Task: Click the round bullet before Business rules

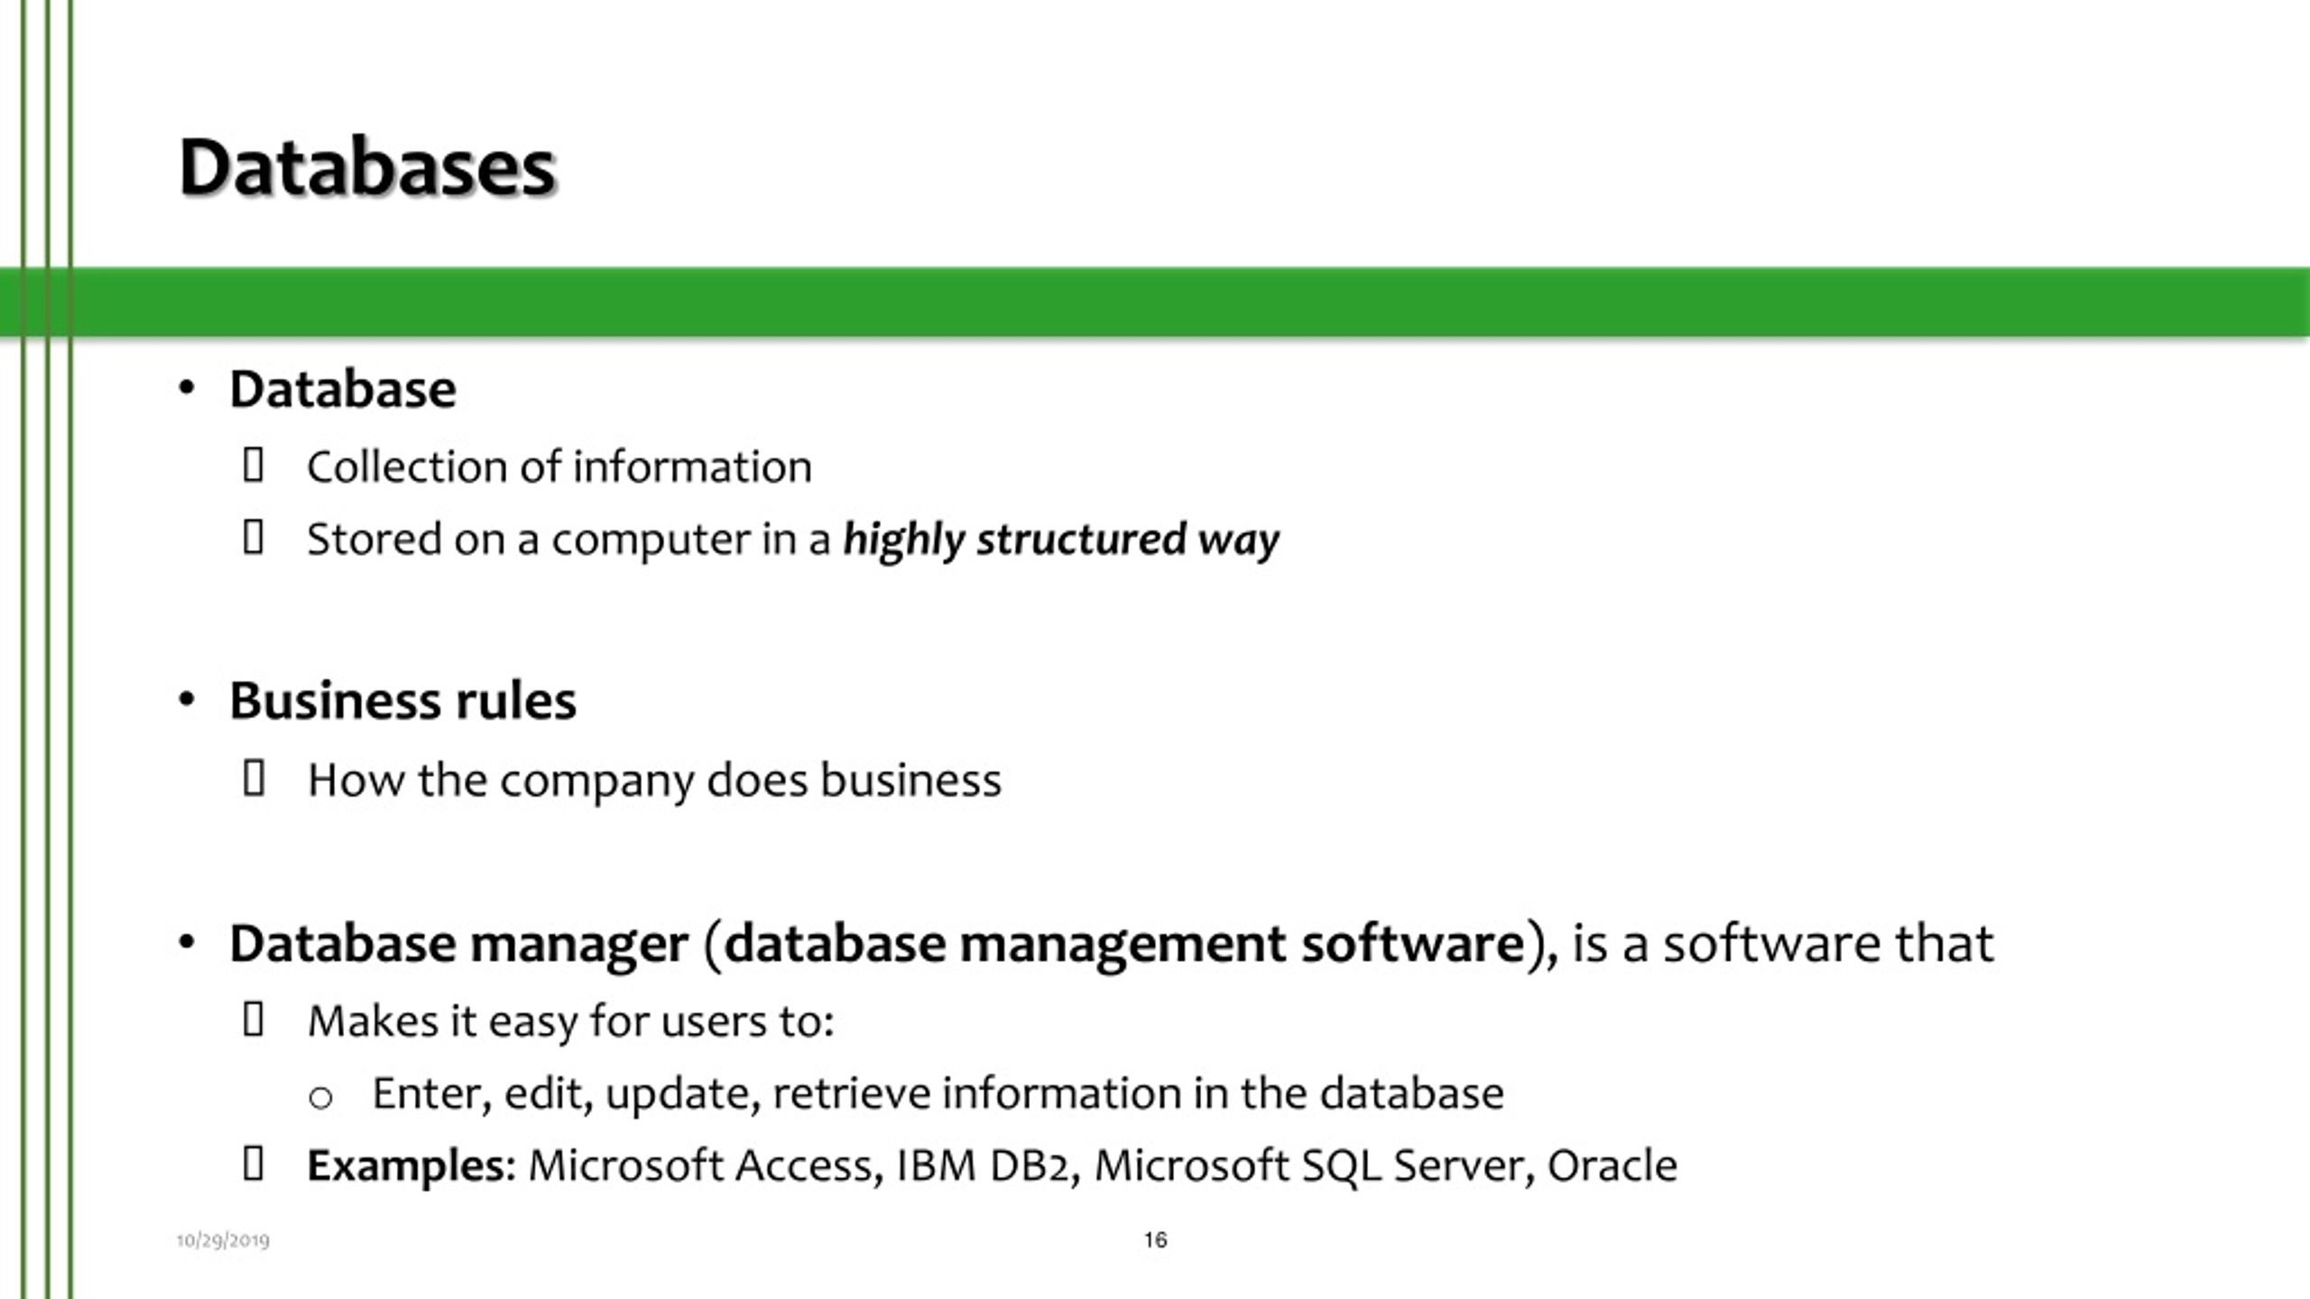Action: click(187, 700)
